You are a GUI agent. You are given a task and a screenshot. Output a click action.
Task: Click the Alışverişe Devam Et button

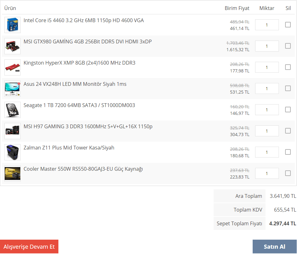29,247
